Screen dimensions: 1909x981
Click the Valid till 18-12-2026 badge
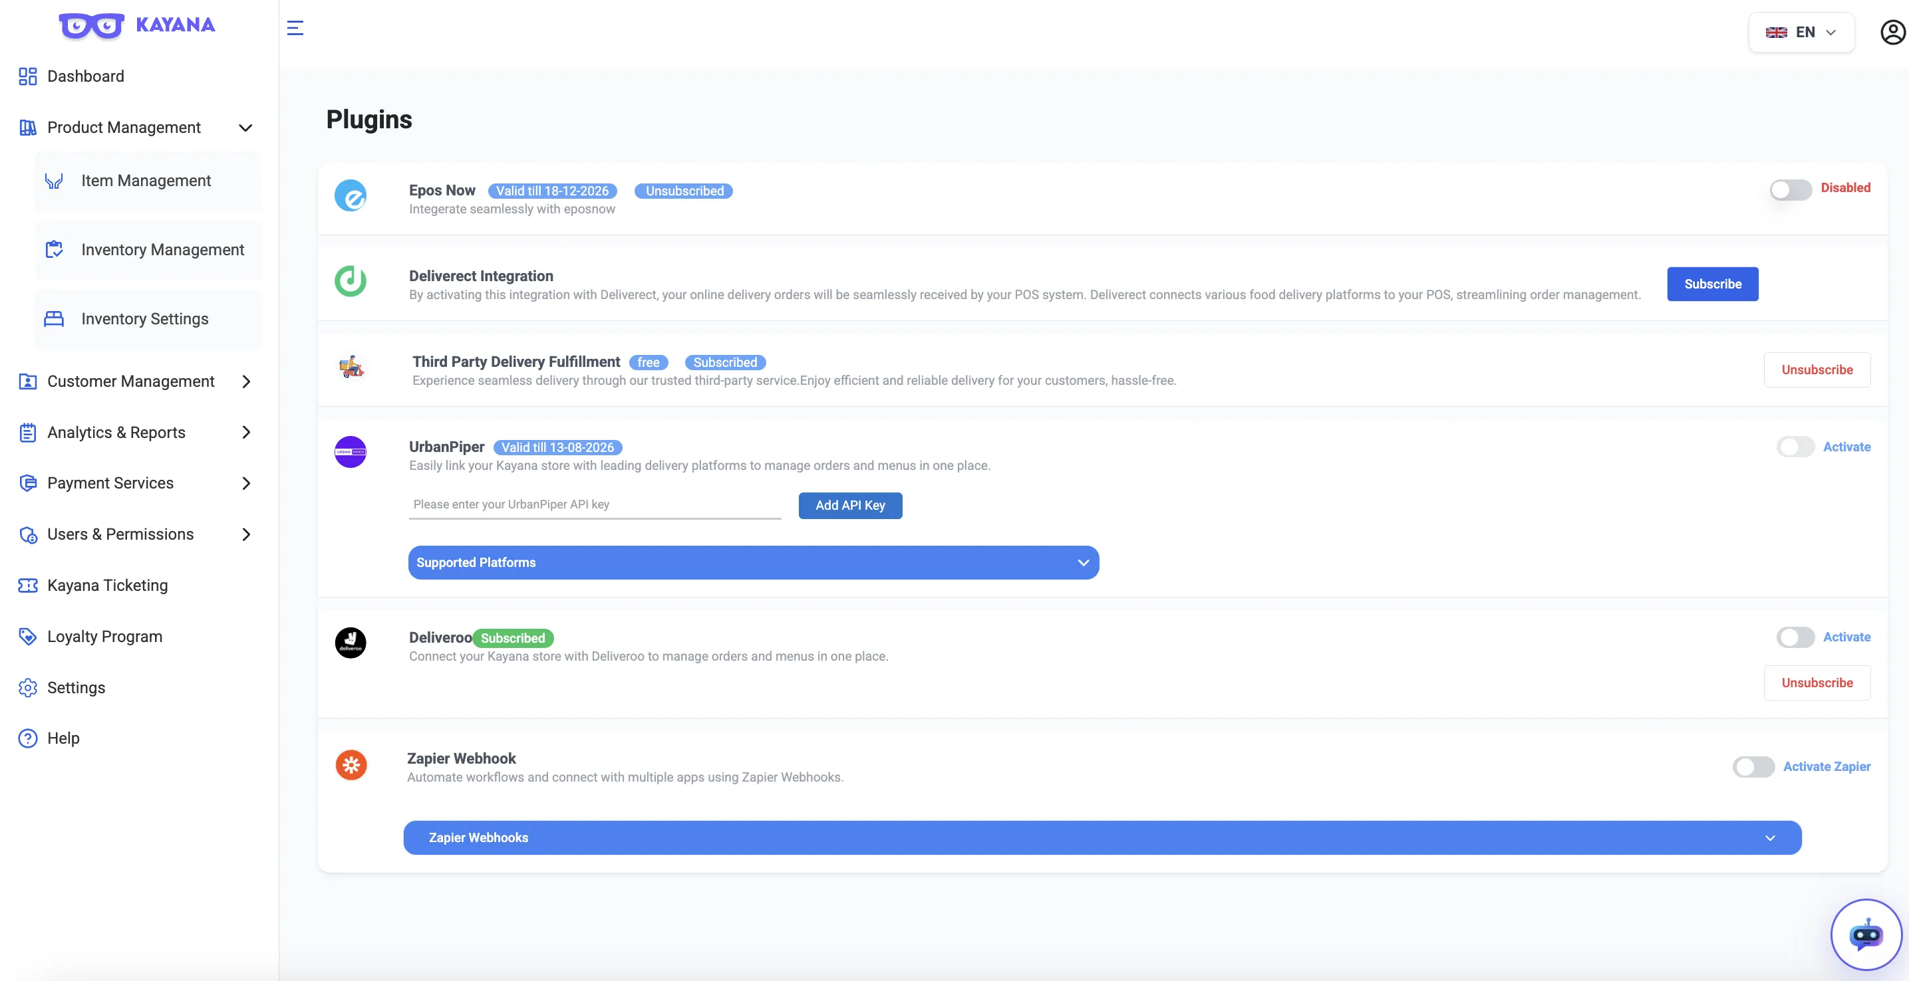[552, 191]
